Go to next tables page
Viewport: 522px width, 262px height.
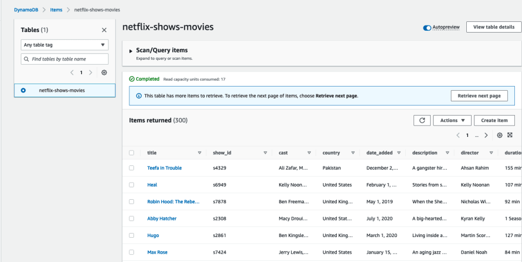(90, 72)
